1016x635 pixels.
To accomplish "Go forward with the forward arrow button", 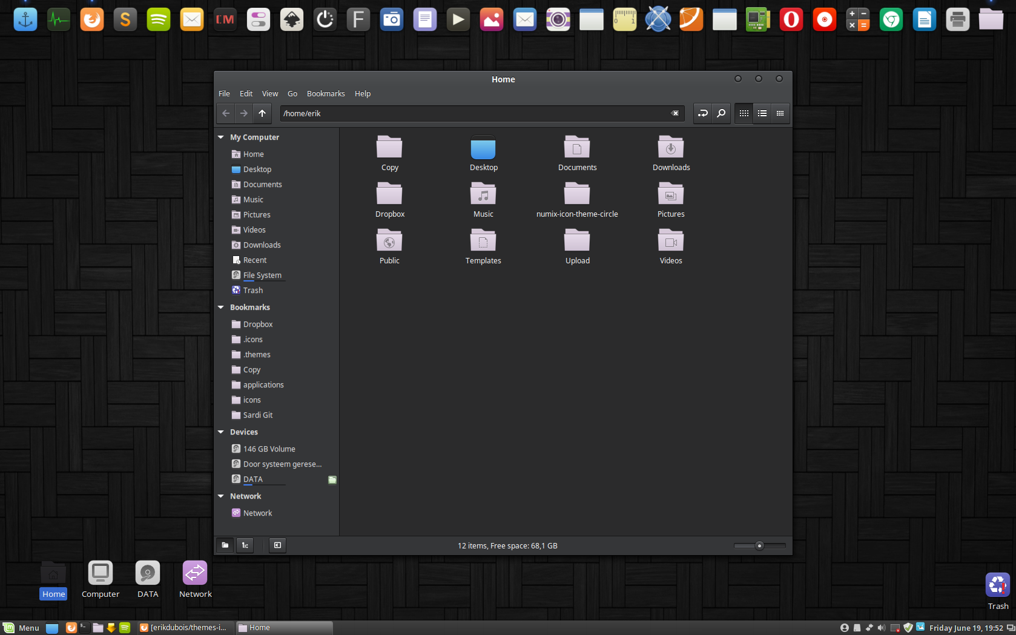I will (x=244, y=113).
